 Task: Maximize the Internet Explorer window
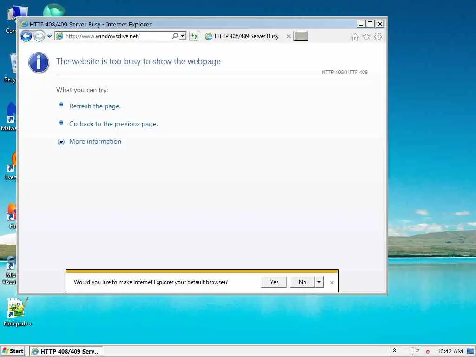click(370, 24)
